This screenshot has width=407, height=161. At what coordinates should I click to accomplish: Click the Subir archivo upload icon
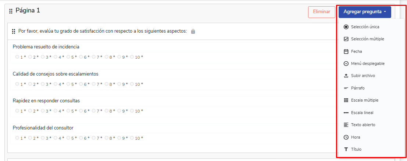[x=346, y=76]
